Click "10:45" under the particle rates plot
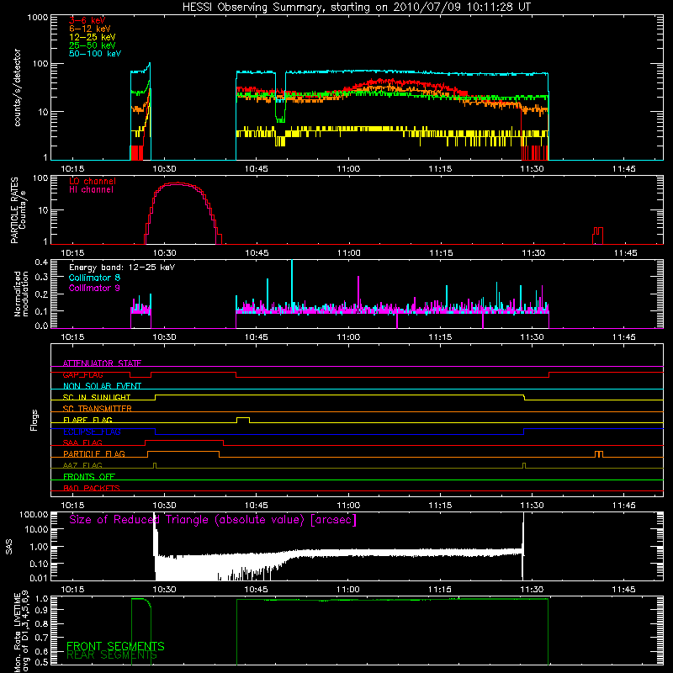The image size is (673, 673). [x=257, y=253]
